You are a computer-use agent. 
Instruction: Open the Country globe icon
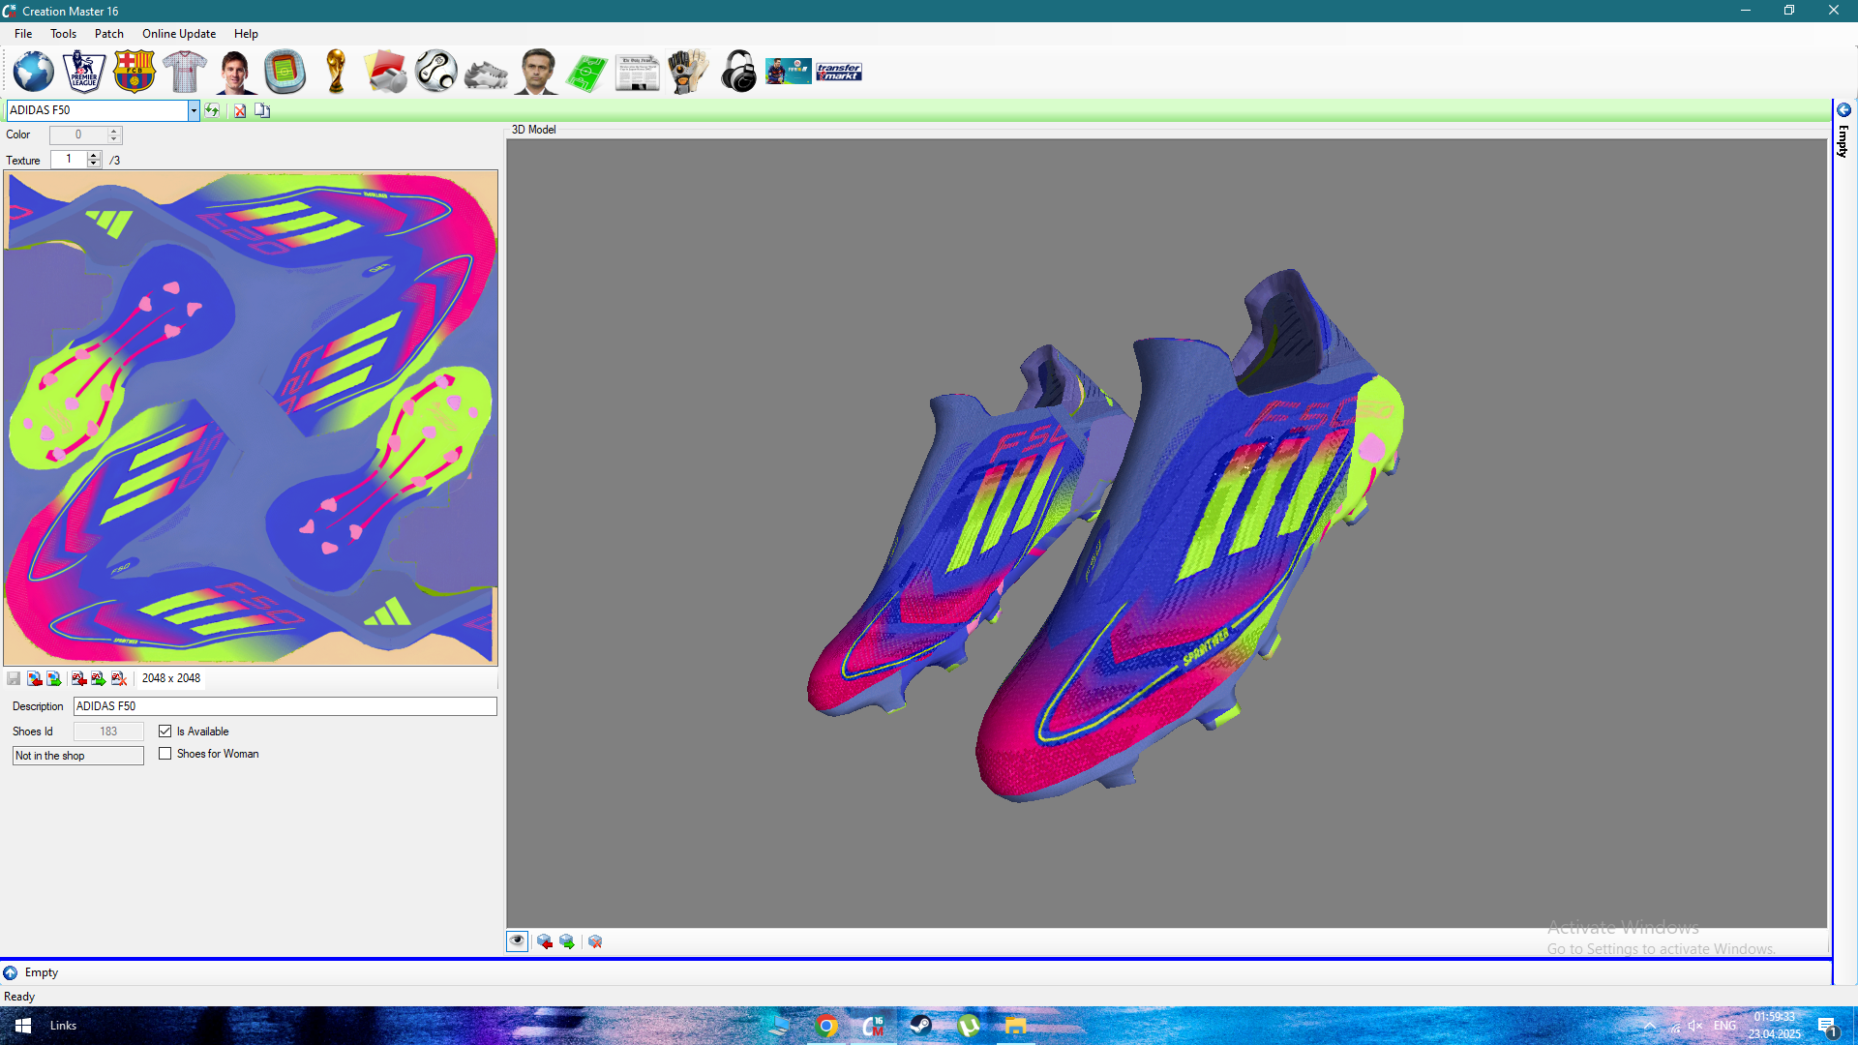pyautogui.click(x=34, y=72)
